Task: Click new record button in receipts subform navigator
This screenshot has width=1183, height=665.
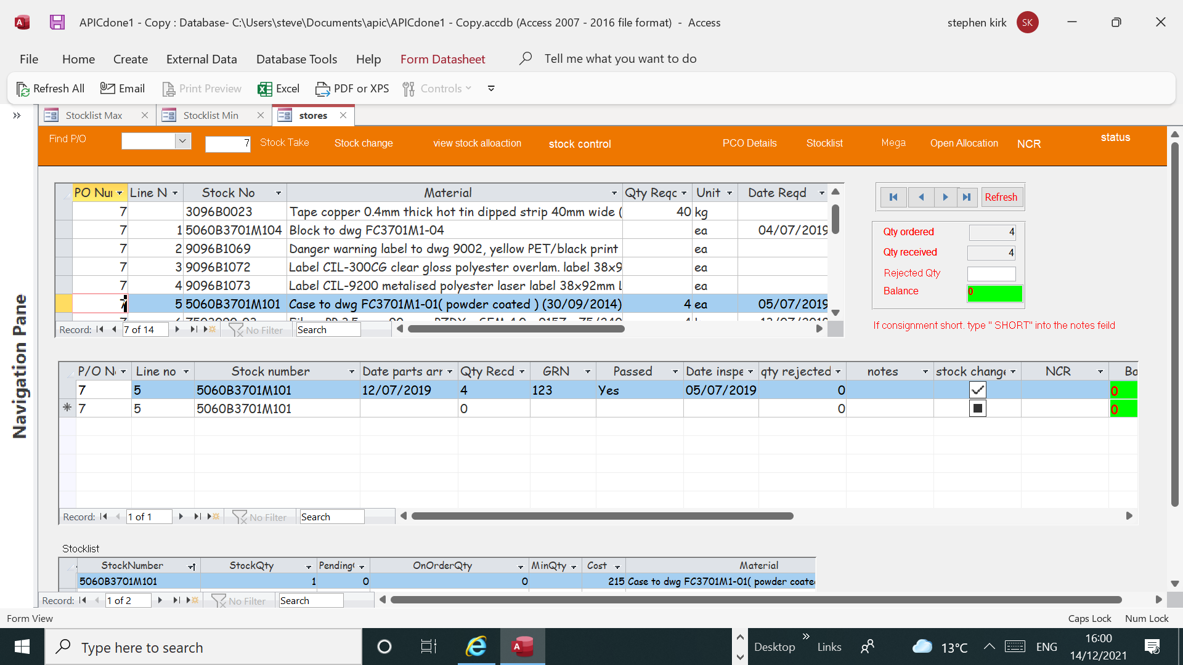Action: coord(213,517)
